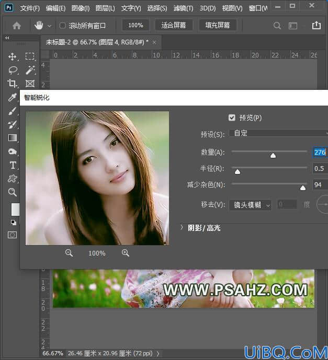Open the 编辑(E) menu

point(55,8)
